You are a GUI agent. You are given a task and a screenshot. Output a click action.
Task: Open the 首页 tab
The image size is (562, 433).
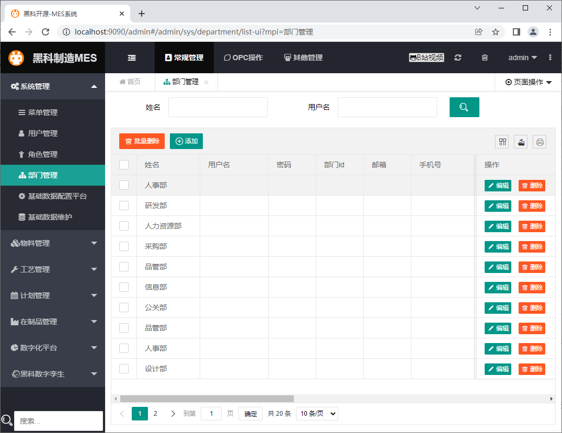130,82
